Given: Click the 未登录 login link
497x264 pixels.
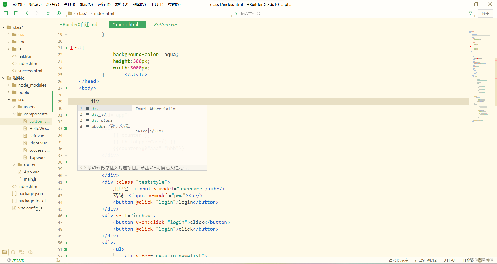Looking at the screenshot, I should tap(18, 260).
